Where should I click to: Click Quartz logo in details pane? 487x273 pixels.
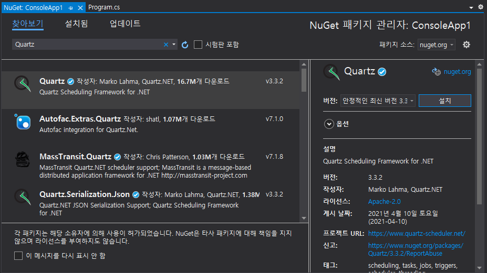[331, 72]
